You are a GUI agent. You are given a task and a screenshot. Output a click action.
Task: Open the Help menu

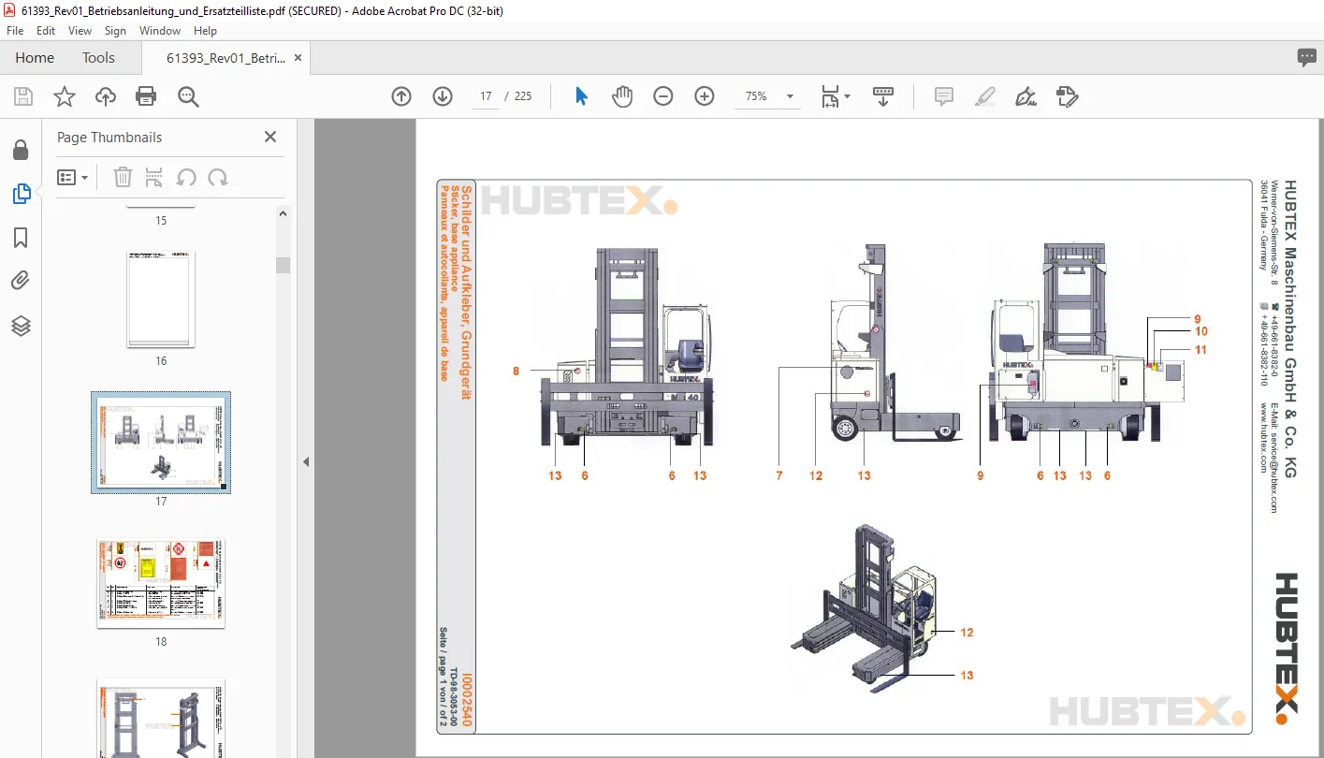pos(205,31)
